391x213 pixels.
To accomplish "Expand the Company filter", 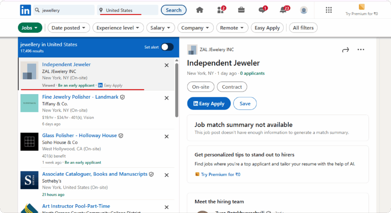I will pos(195,28).
